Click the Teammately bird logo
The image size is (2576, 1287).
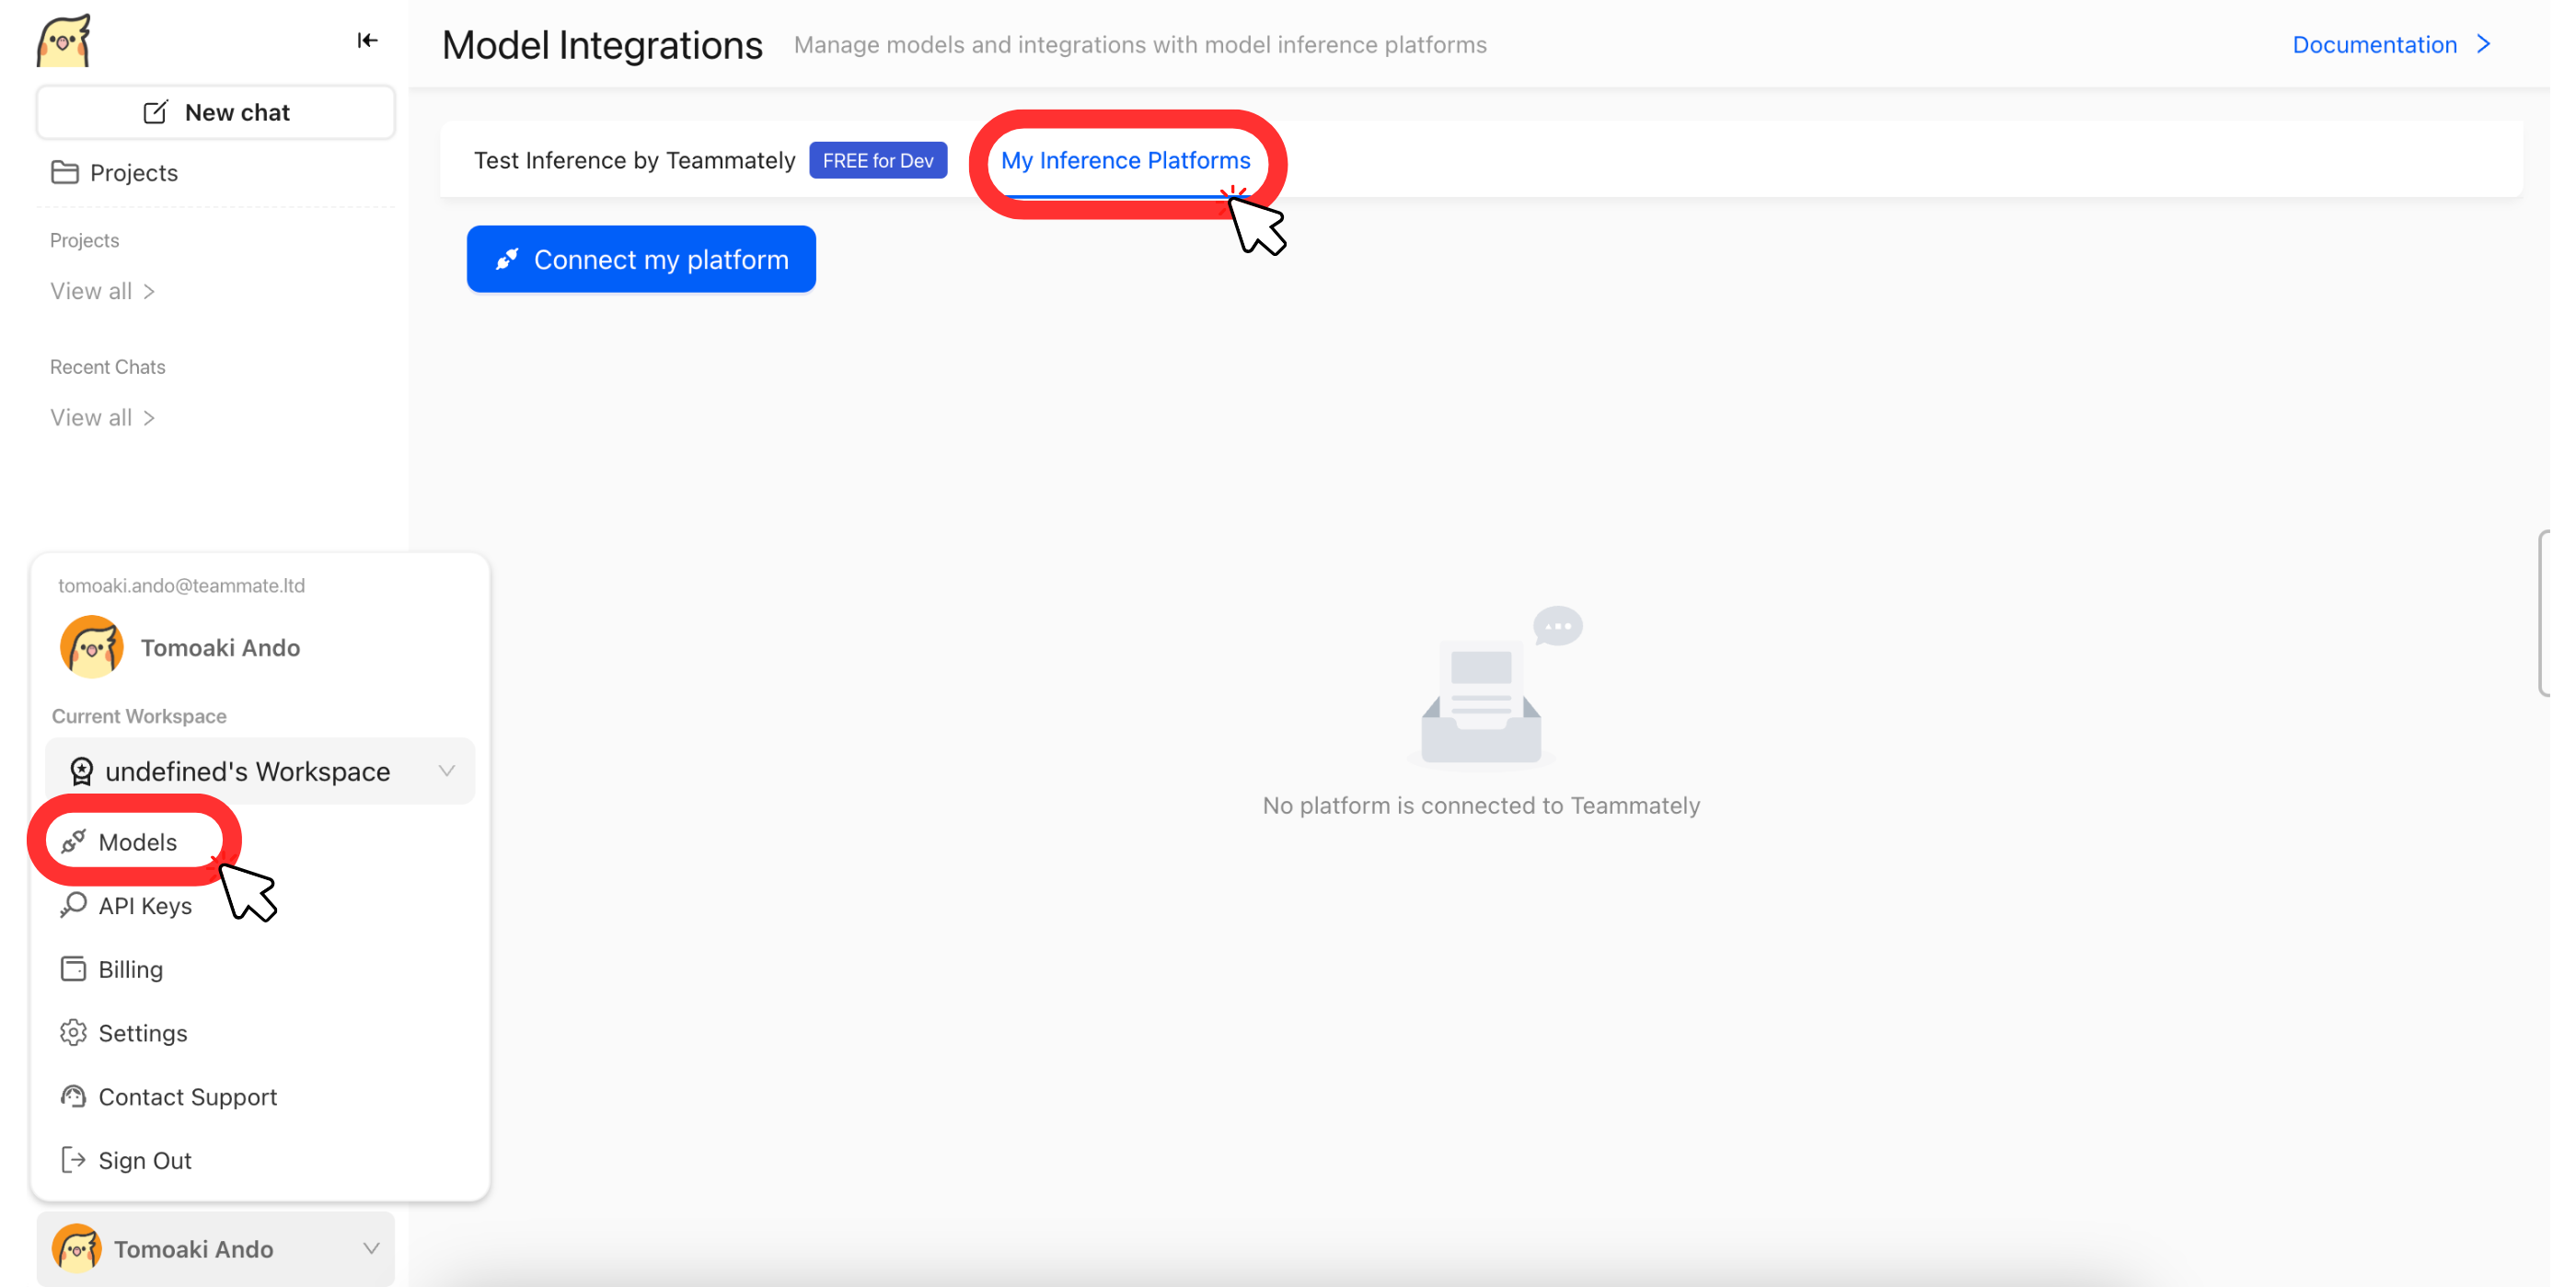point(63,41)
